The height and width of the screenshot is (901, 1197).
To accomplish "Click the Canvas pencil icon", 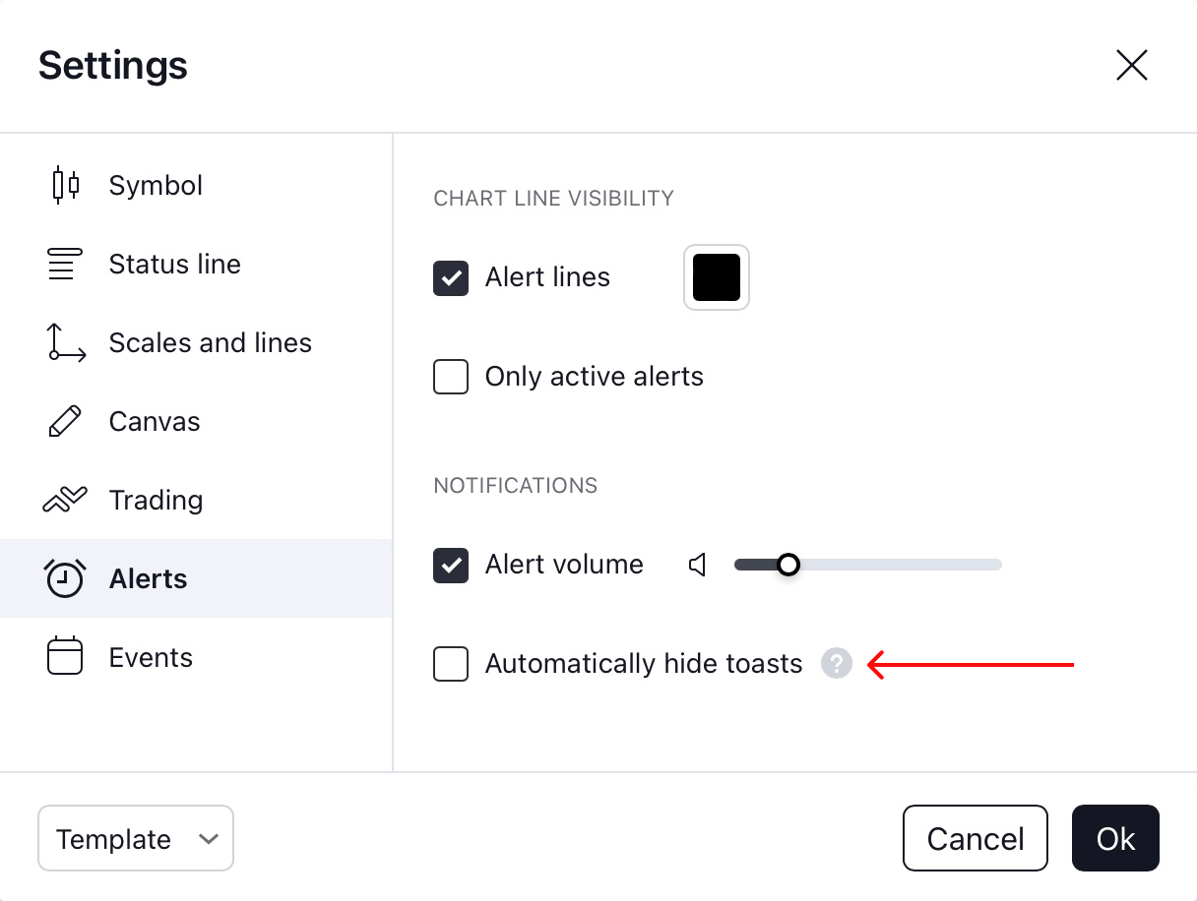I will pyautogui.click(x=65, y=421).
